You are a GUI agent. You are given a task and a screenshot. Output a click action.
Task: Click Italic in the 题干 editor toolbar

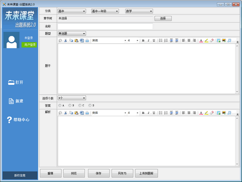pos(148,40)
